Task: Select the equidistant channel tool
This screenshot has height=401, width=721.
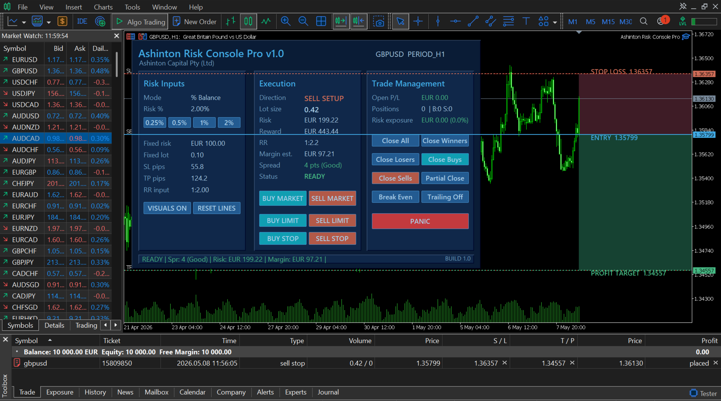Action: [490, 21]
